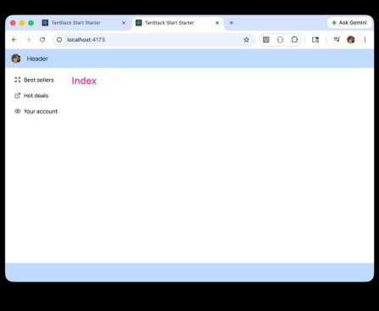Open a new tab with plus button

tap(231, 23)
